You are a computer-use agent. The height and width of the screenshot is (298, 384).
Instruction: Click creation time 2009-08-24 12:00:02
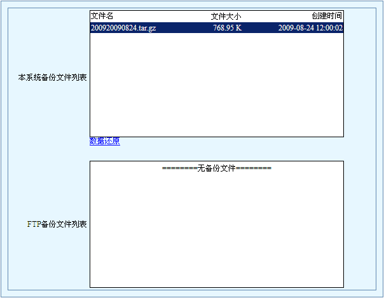click(x=310, y=28)
